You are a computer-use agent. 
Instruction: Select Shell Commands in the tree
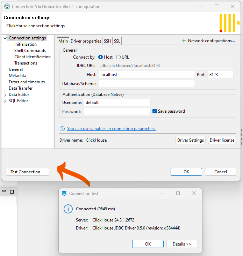pos(30,51)
